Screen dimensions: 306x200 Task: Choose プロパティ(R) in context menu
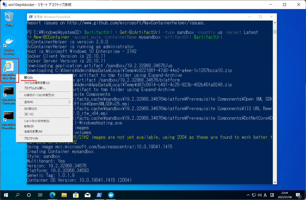pyautogui.click(x=45, y=139)
